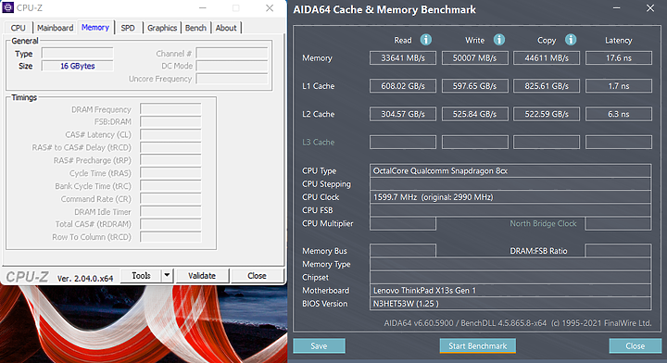
Task: Click the BIOS Version N3HET53W field
Action: click(x=510, y=304)
